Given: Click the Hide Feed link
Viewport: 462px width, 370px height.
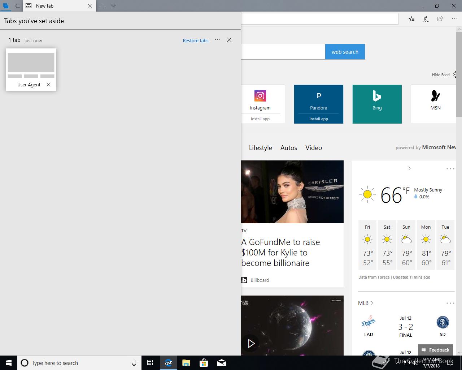Looking at the screenshot, I should coord(441,75).
